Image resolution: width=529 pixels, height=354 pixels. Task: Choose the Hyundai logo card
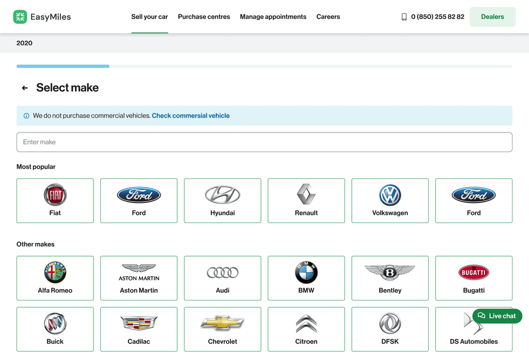click(x=223, y=200)
